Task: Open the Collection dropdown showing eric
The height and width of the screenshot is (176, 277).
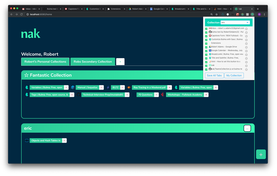Action: (x=235, y=23)
